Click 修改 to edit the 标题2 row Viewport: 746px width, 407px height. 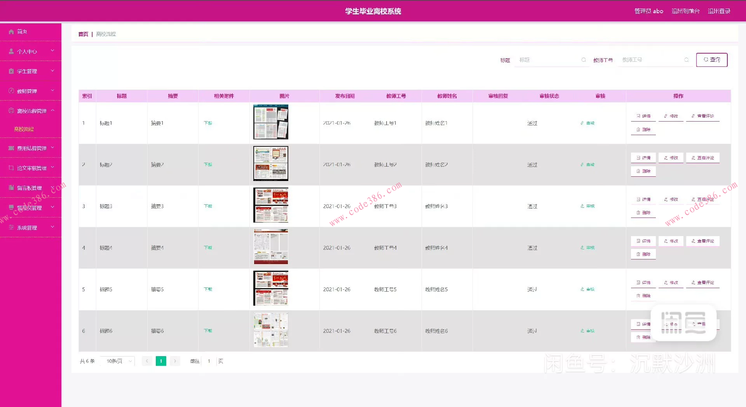[671, 158]
